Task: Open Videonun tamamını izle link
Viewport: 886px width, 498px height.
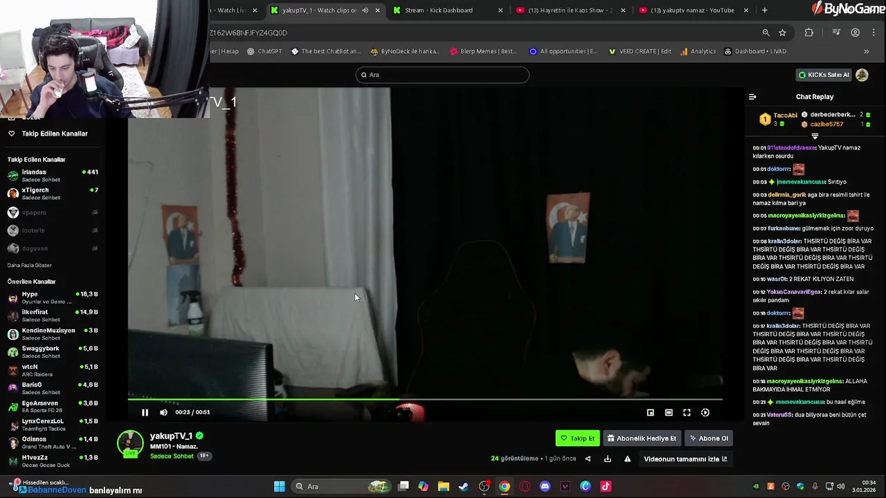Action: pos(685,459)
